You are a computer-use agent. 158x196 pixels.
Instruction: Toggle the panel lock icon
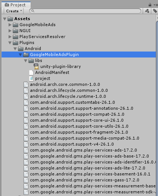click(x=150, y=5)
